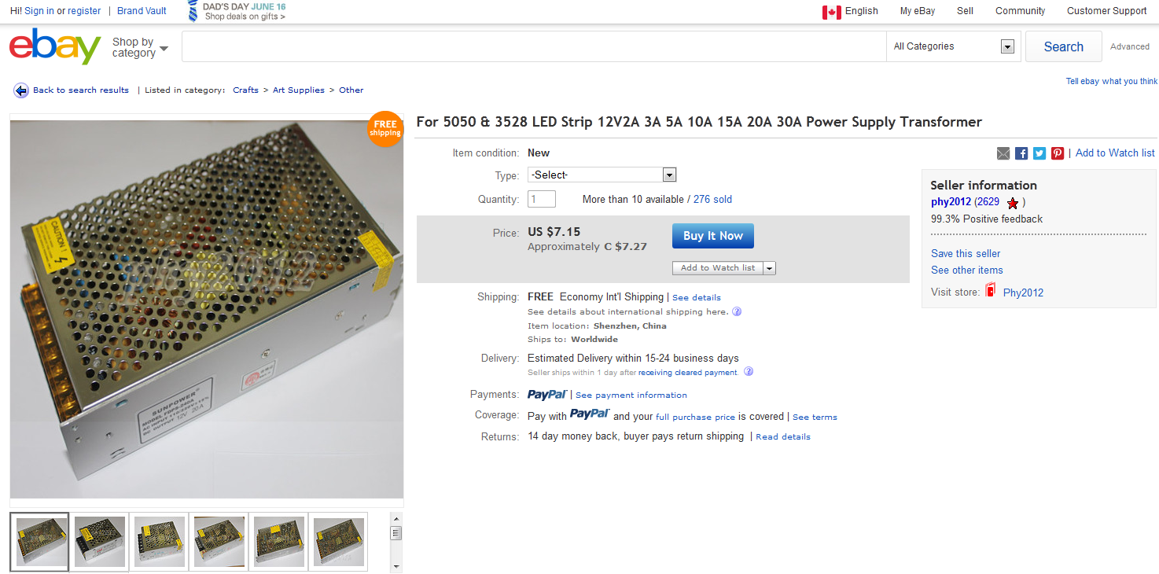Share this item on Twitter
The image size is (1159, 574).
pyautogui.click(x=1039, y=153)
